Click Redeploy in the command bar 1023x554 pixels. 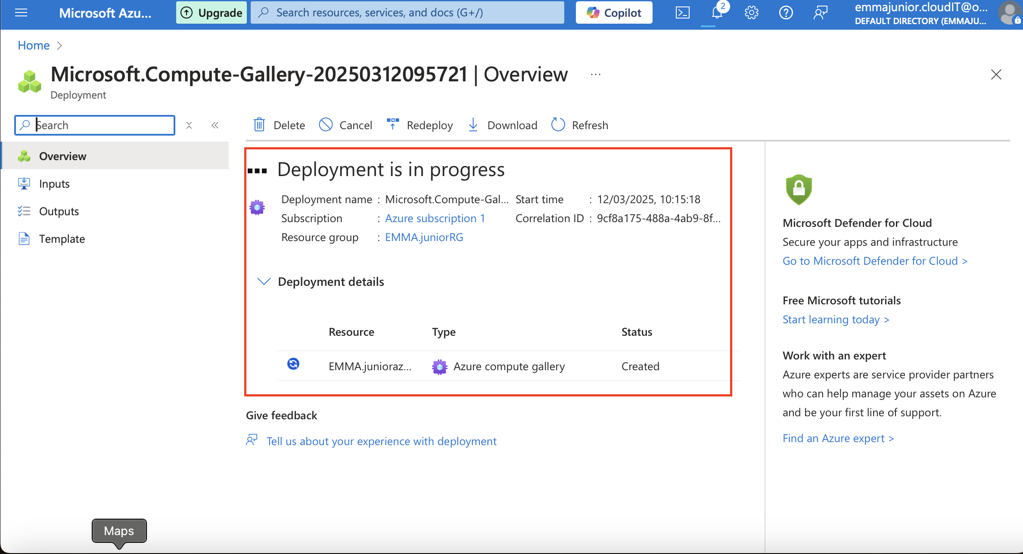click(420, 125)
